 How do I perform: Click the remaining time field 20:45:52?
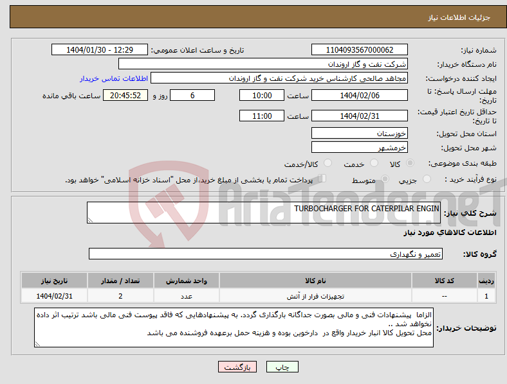(125, 95)
